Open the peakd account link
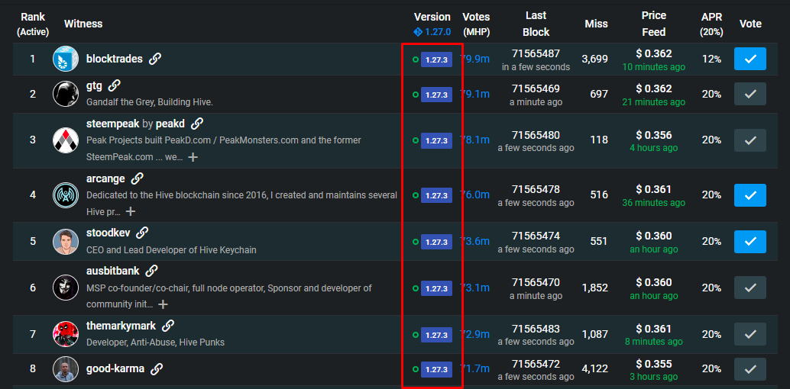 [x=171, y=124]
